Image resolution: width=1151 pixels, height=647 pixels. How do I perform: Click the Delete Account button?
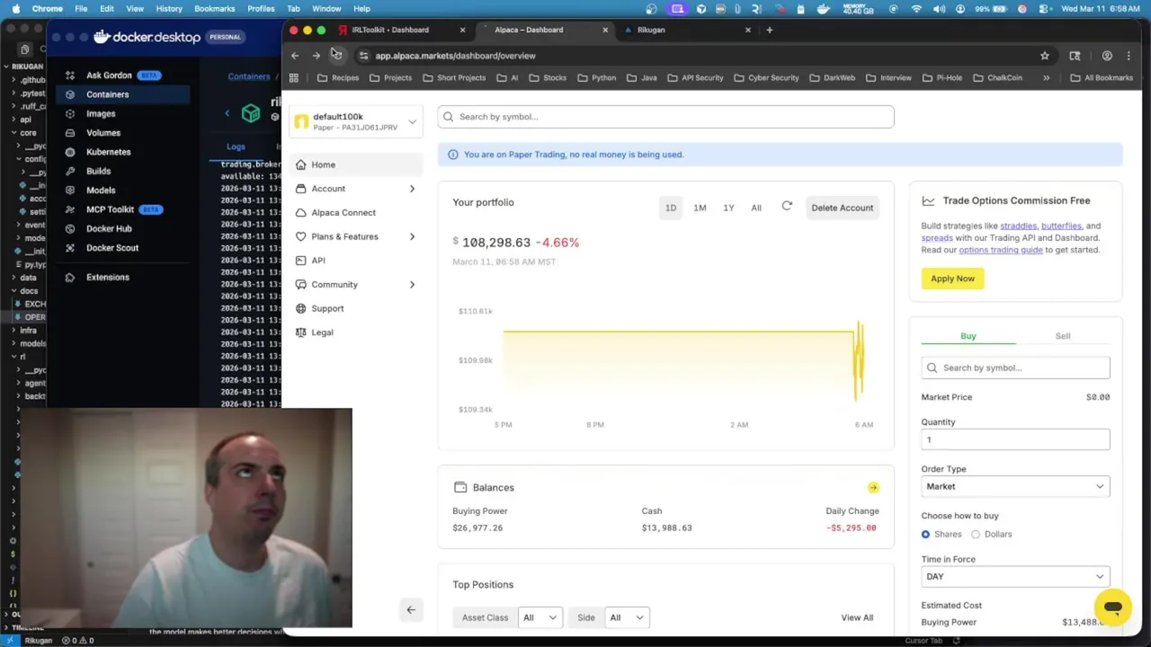843,208
